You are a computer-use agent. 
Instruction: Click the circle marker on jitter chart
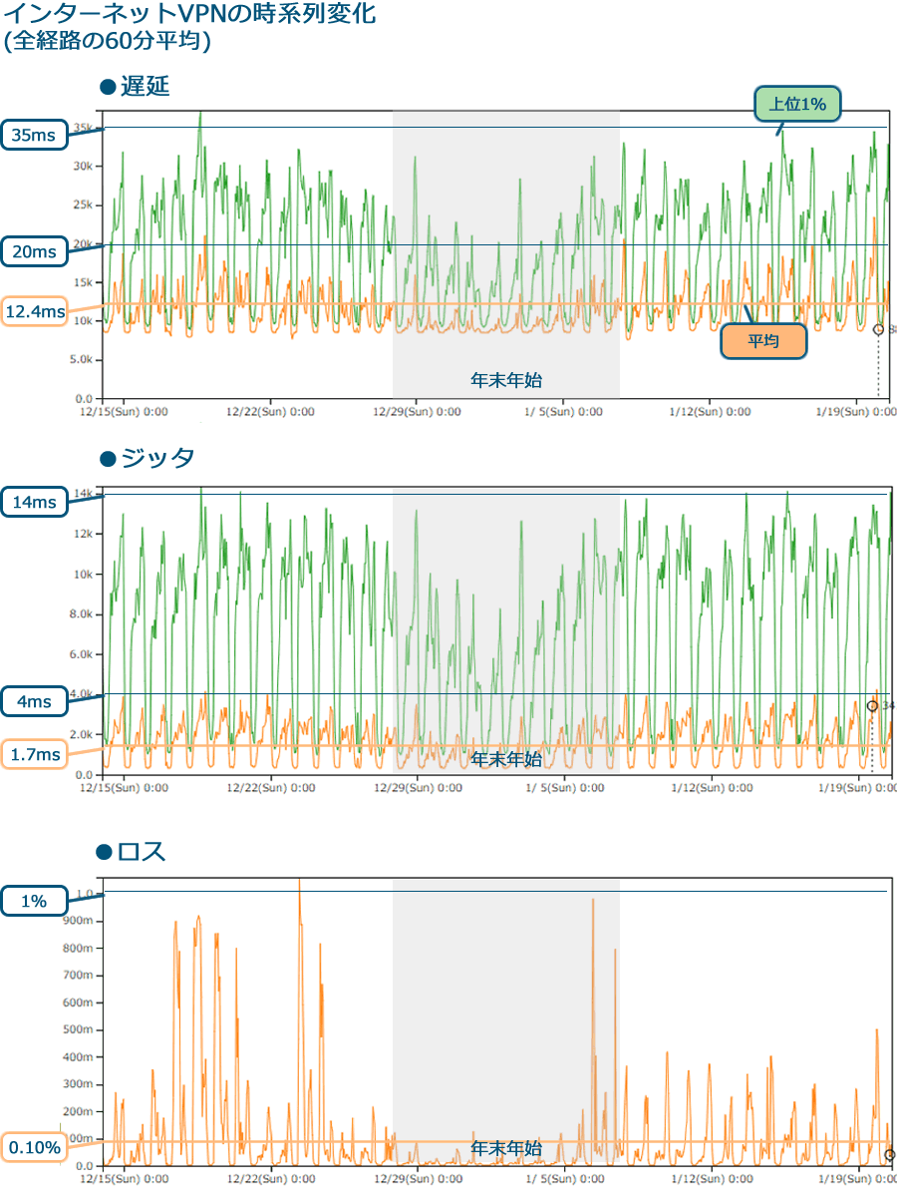click(x=872, y=706)
